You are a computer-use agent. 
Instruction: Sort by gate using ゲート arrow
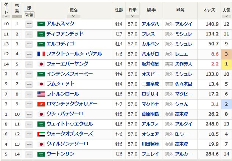pos(6,16)
